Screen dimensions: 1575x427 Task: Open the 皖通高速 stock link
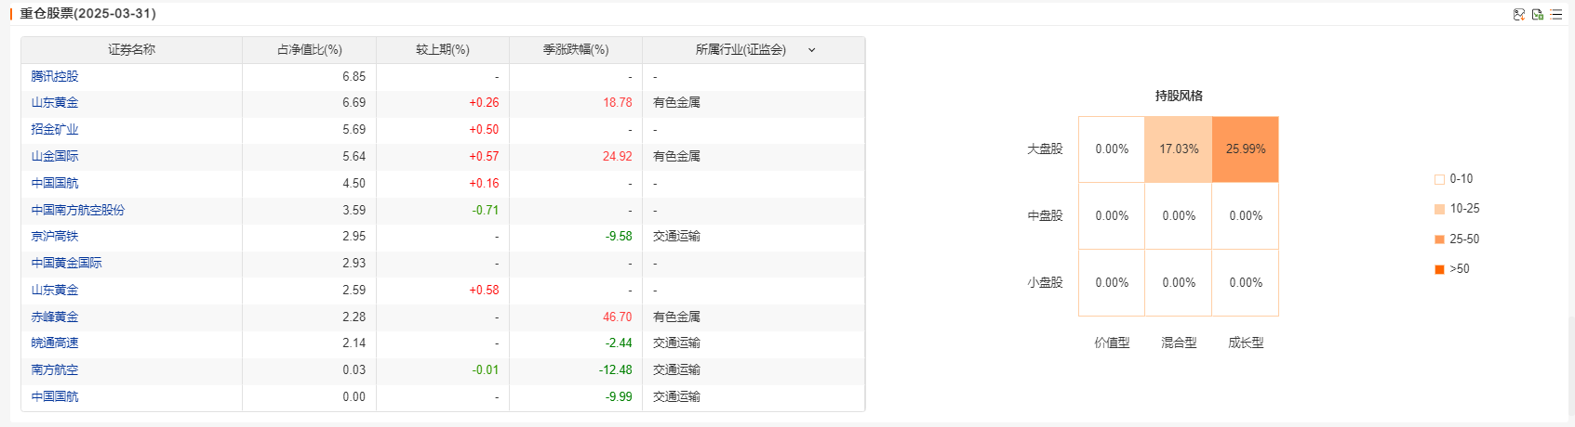tap(55, 343)
